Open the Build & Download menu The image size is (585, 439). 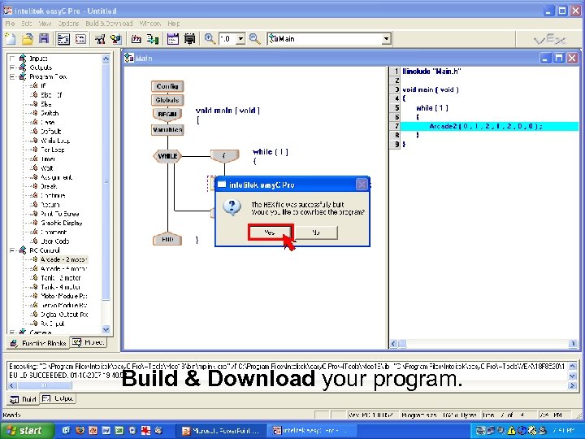coord(109,23)
